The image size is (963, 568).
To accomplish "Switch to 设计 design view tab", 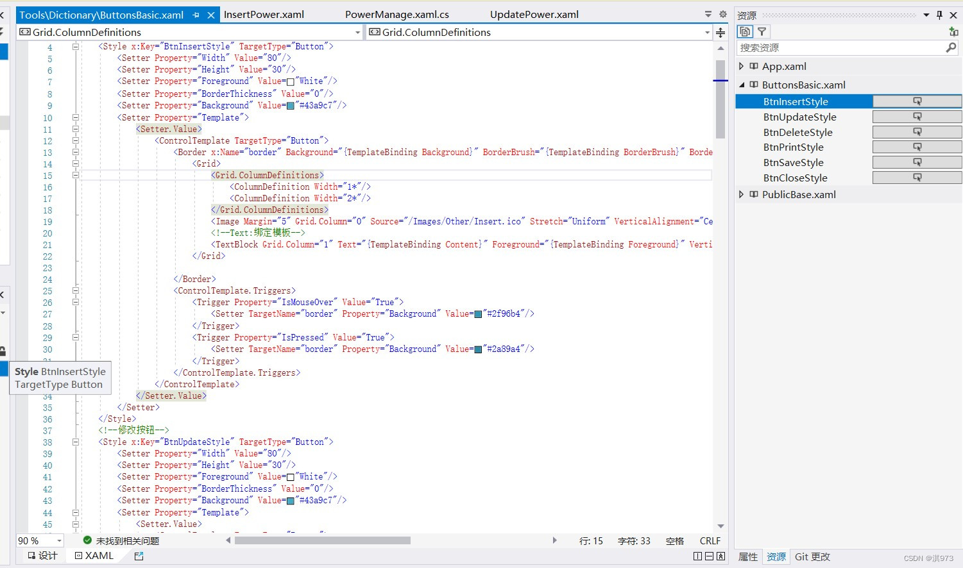I will 42,556.
